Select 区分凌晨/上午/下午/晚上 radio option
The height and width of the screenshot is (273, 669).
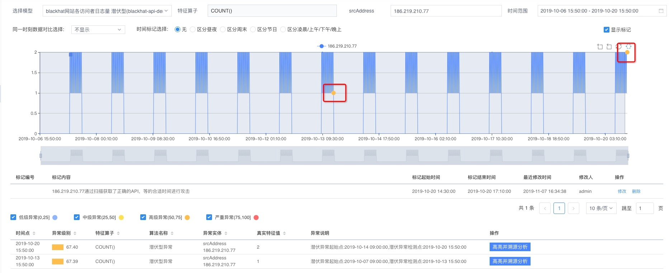tap(283, 29)
